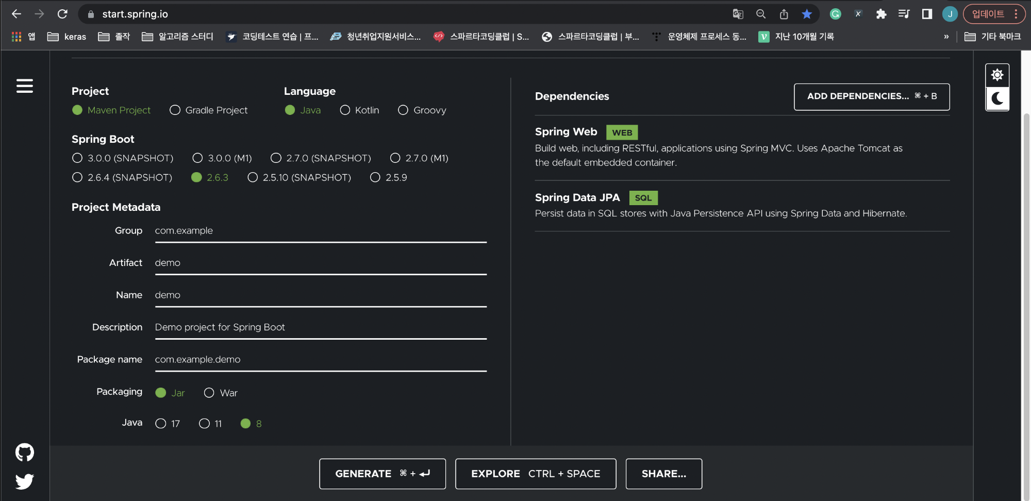Screen dimensions: 1031x501
Task: Open the 코딩테스트 연습 bookmark
Action: click(272, 37)
